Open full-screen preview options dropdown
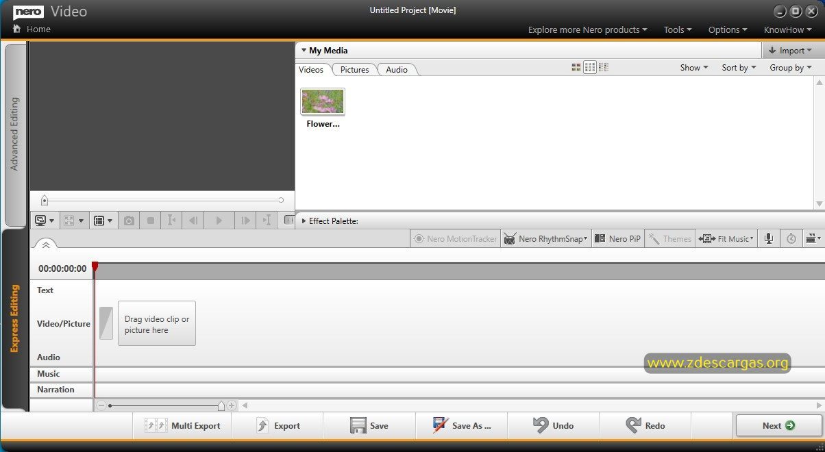This screenshot has height=452, width=825. [73, 221]
